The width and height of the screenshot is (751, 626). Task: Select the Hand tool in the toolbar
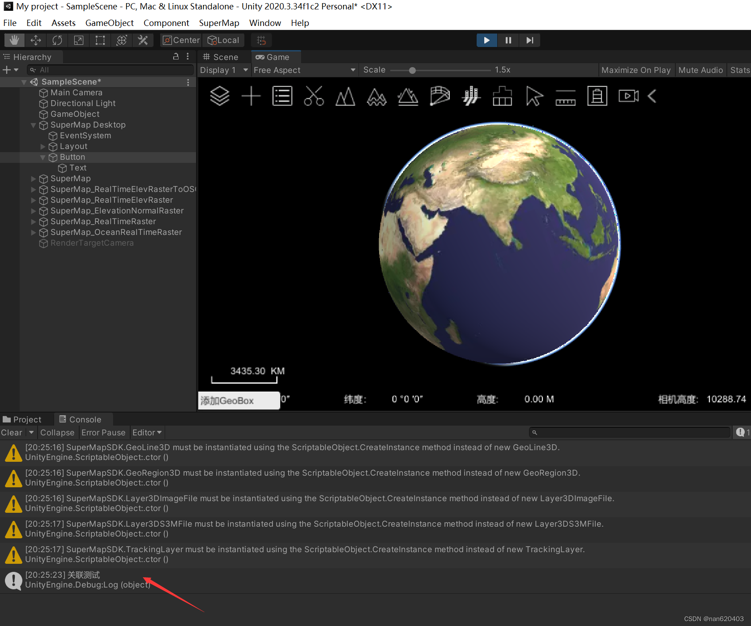(x=14, y=40)
